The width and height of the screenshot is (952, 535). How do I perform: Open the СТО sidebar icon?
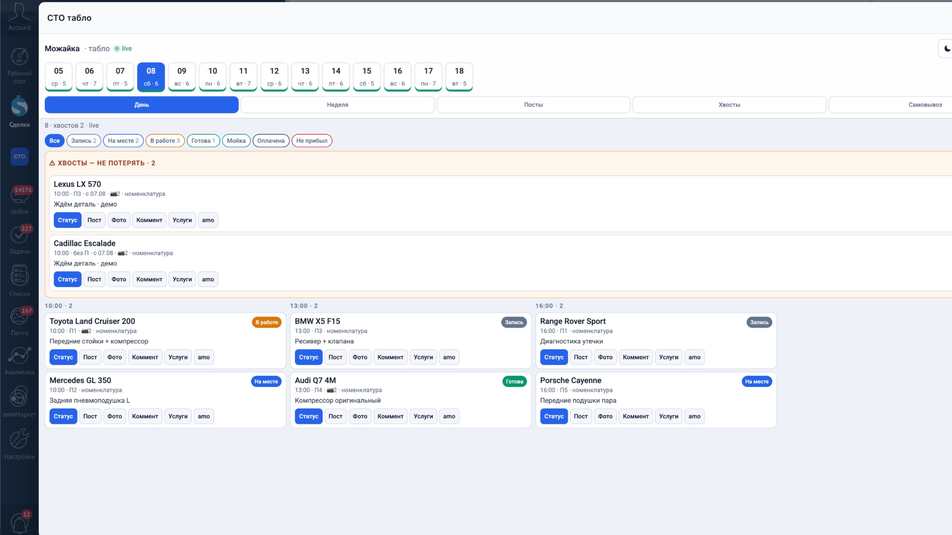[19, 156]
